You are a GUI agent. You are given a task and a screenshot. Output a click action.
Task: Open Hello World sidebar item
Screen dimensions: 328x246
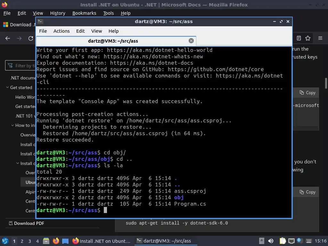click(25, 97)
